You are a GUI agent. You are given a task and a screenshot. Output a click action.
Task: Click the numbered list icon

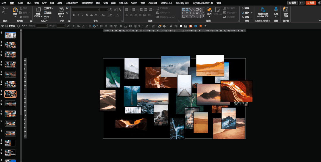(134, 10)
